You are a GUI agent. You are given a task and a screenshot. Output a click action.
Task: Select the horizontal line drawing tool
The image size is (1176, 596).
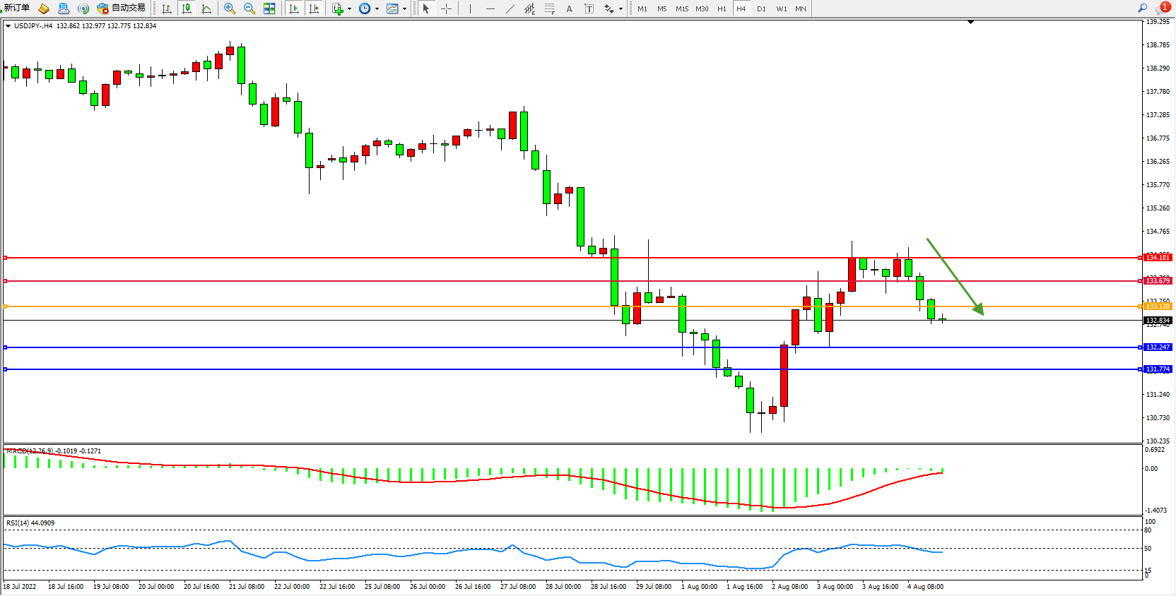[x=490, y=8]
